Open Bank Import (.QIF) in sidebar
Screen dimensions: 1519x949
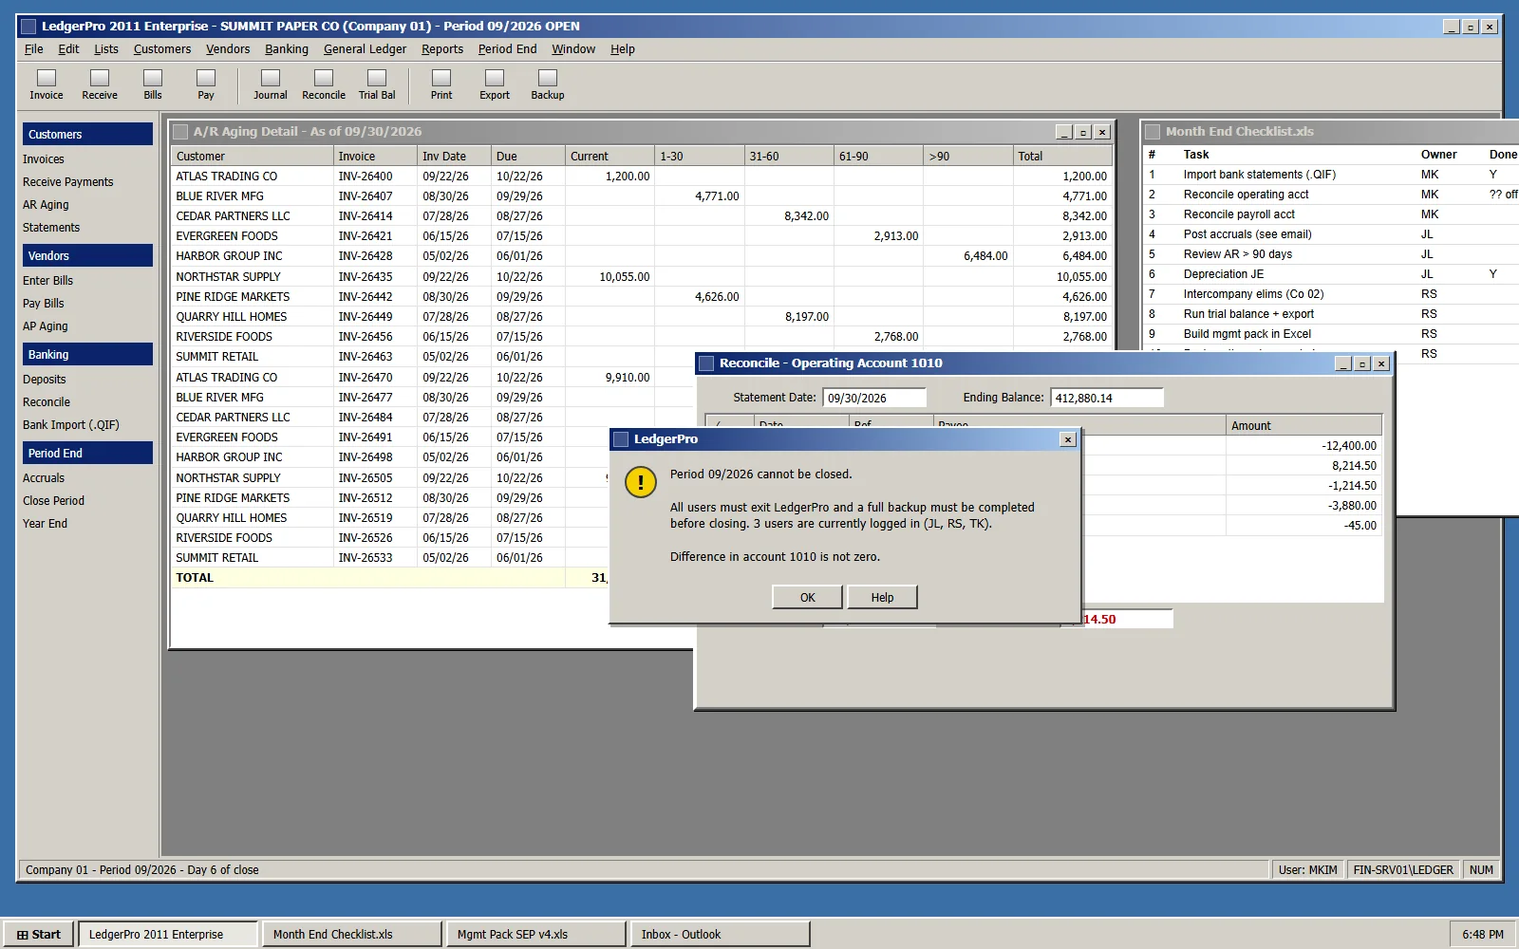71,425
